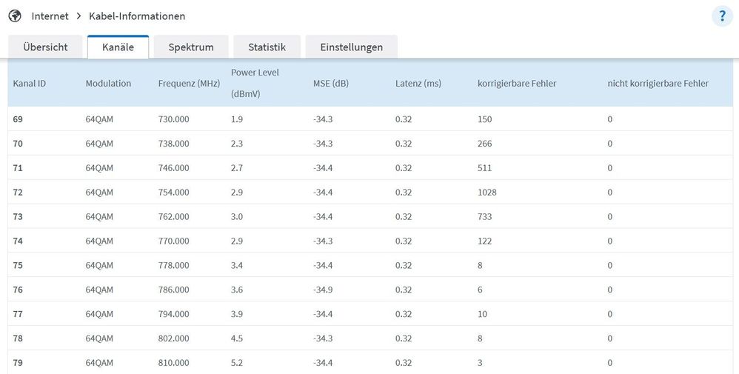Click the nicht korrigierbare Fehler header
739x374 pixels.
click(x=658, y=84)
